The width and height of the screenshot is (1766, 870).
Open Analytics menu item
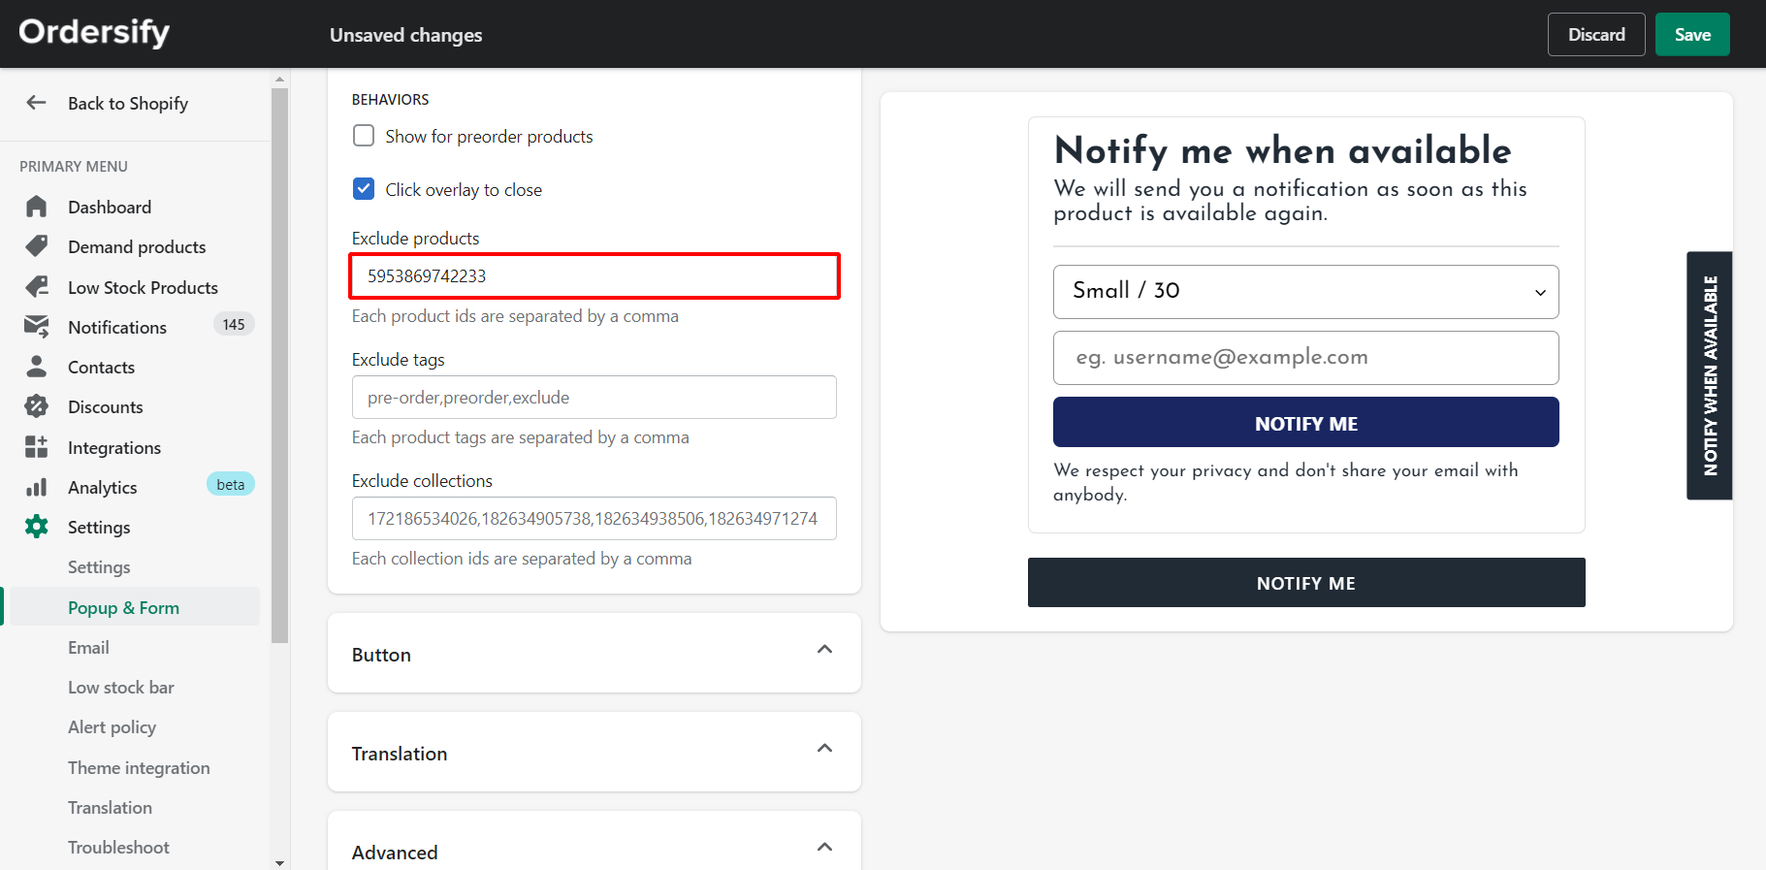click(102, 487)
